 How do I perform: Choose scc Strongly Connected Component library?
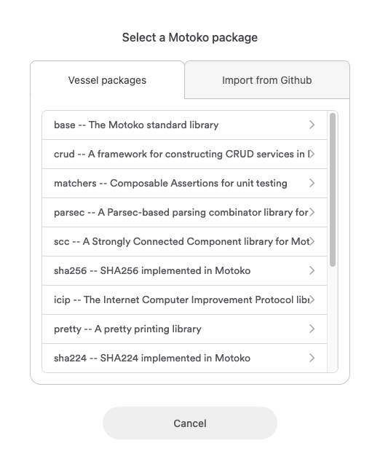pos(185,242)
